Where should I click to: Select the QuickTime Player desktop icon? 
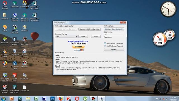(x=15, y=65)
